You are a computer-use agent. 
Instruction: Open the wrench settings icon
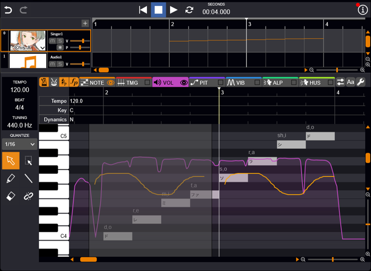tap(361, 82)
